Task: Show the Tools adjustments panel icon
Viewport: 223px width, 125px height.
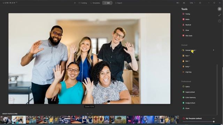Action: pos(220,9)
